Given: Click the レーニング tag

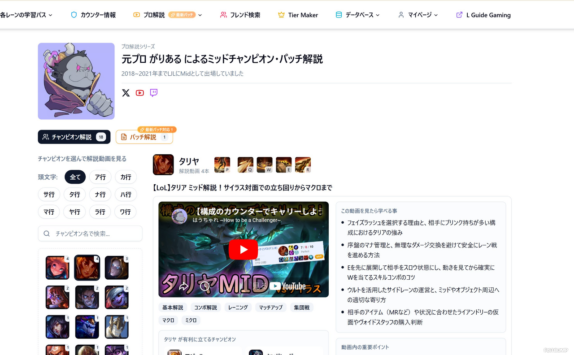Looking at the screenshot, I should coord(238,307).
